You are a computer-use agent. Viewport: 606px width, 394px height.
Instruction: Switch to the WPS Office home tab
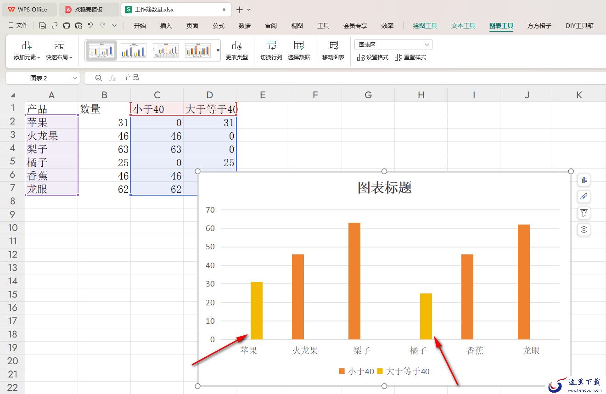point(28,9)
